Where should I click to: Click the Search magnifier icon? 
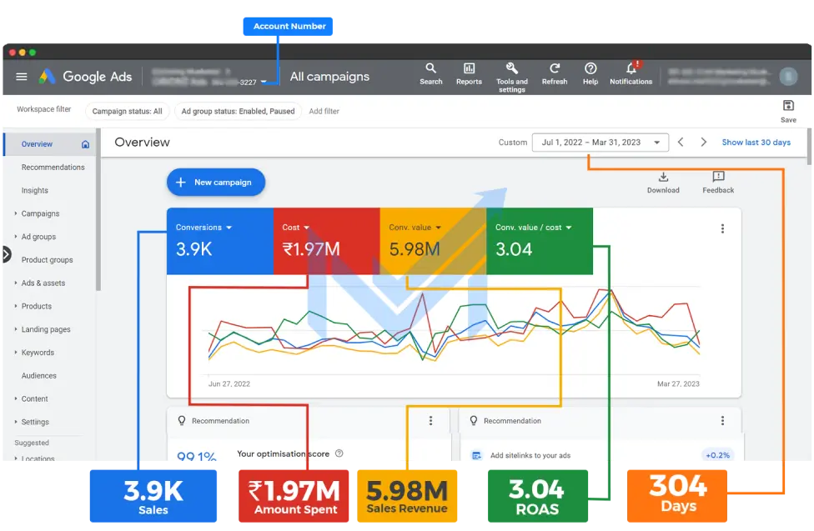tap(431, 69)
